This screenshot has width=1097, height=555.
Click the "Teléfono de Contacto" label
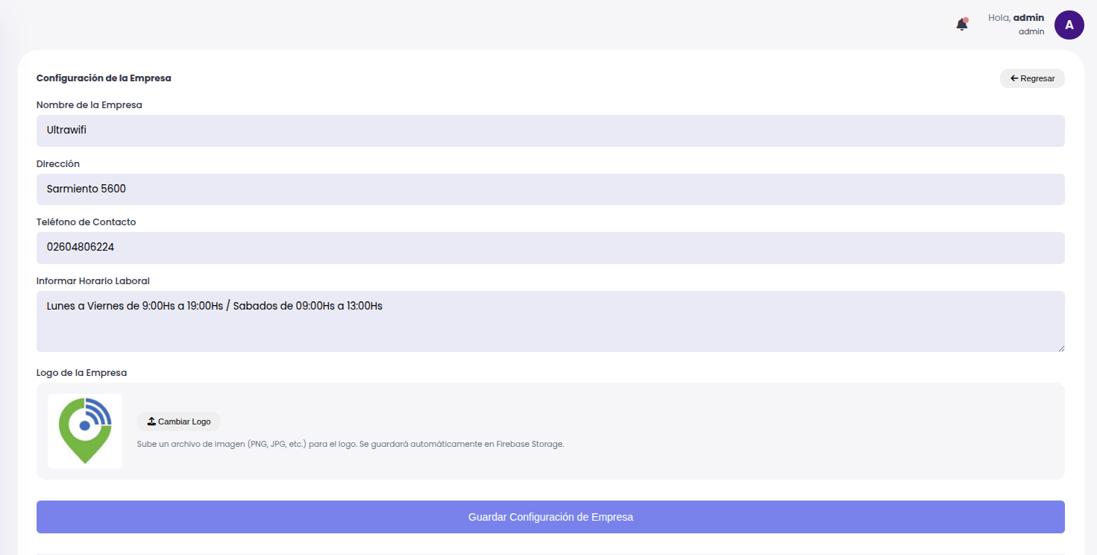click(x=87, y=222)
